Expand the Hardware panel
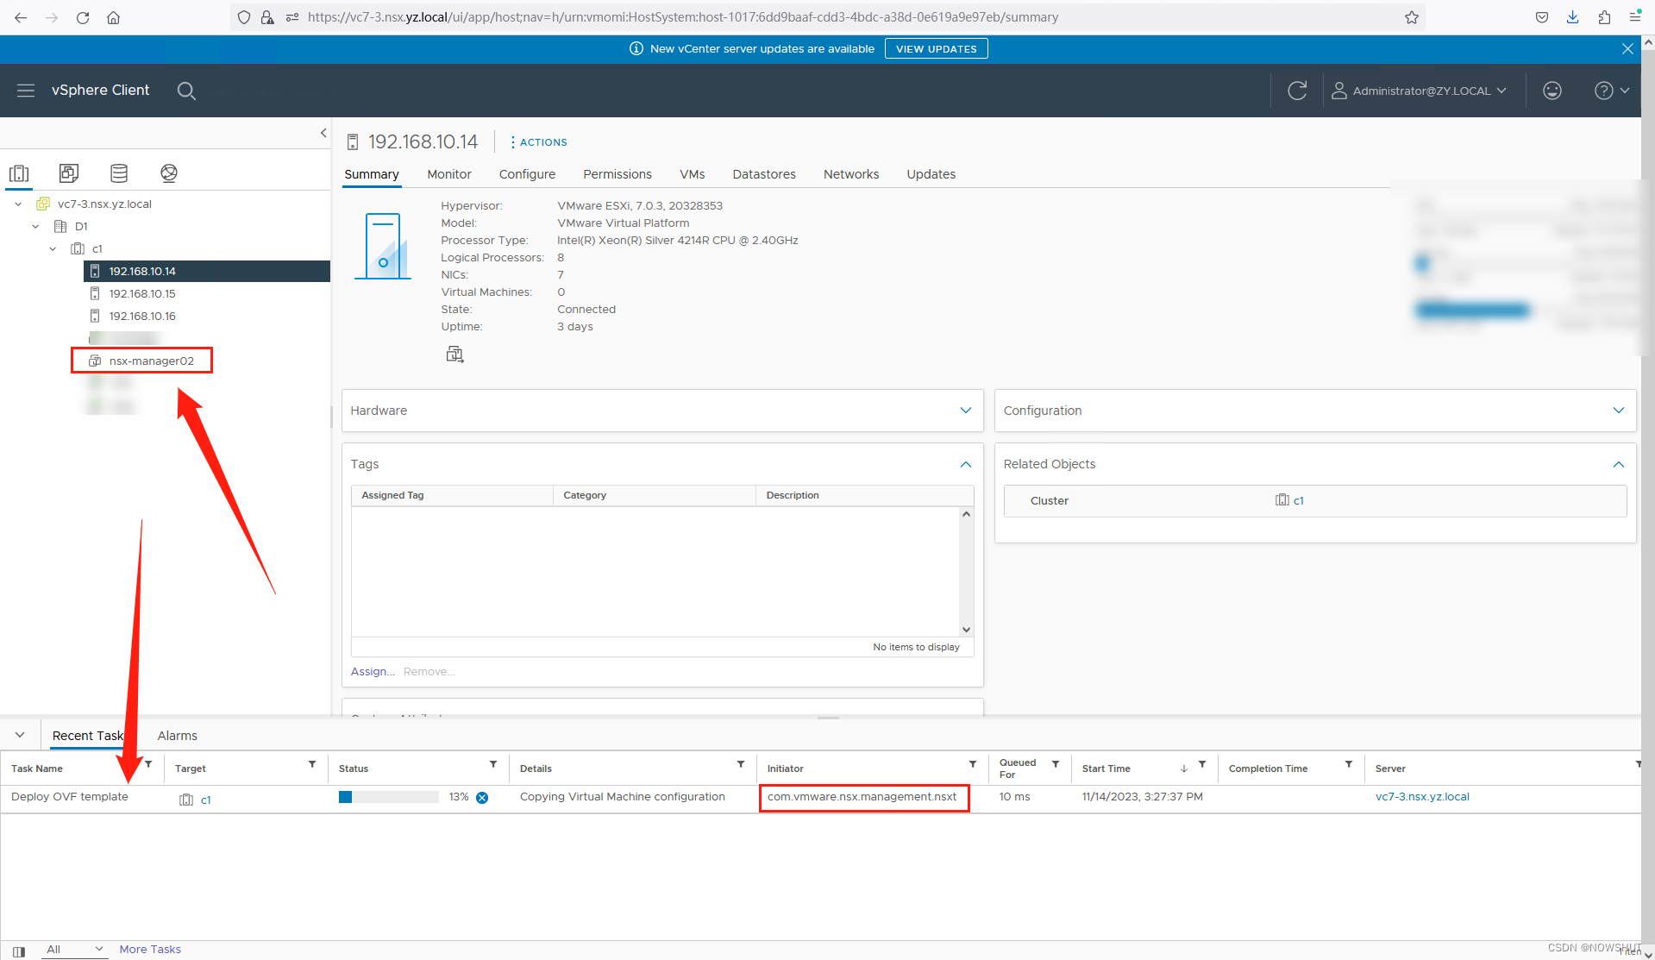This screenshot has height=960, width=1655. [966, 411]
